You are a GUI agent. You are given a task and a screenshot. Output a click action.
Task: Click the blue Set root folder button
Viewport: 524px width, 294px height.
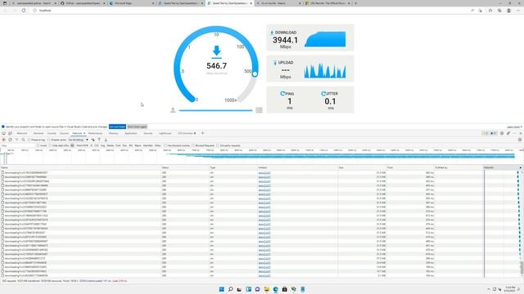tap(117, 127)
